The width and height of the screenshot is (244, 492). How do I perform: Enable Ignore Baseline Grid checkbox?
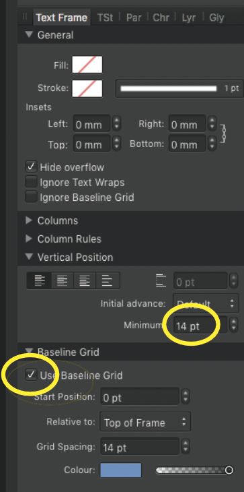tap(31, 197)
